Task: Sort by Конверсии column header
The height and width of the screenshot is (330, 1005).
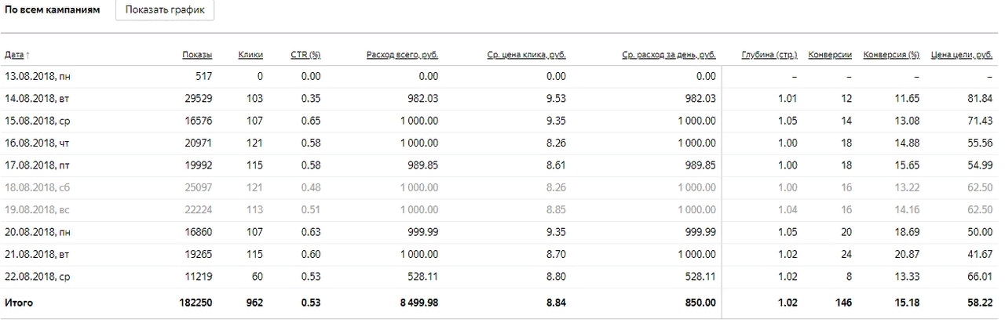Action: tap(830, 55)
